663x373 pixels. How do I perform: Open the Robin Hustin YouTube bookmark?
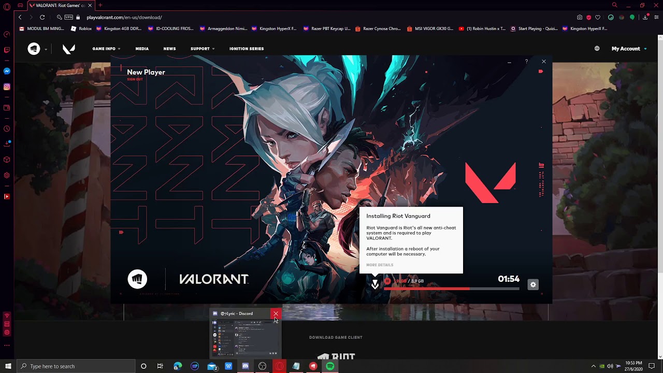[x=482, y=28]
